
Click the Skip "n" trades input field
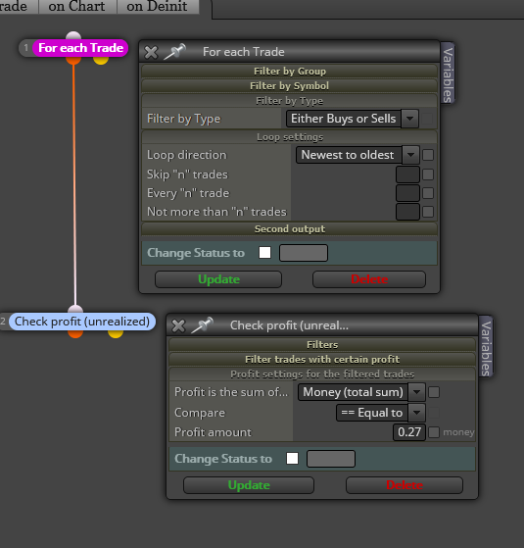[x=407, y=174]
